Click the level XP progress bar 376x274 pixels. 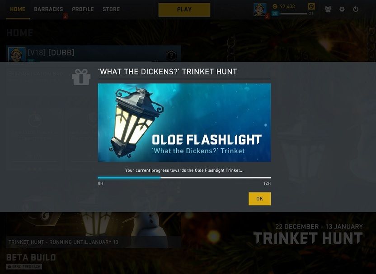[293, 14]
